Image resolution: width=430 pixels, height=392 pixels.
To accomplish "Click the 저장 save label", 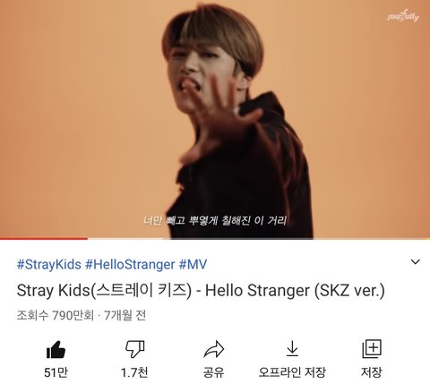I will [372, 372].
